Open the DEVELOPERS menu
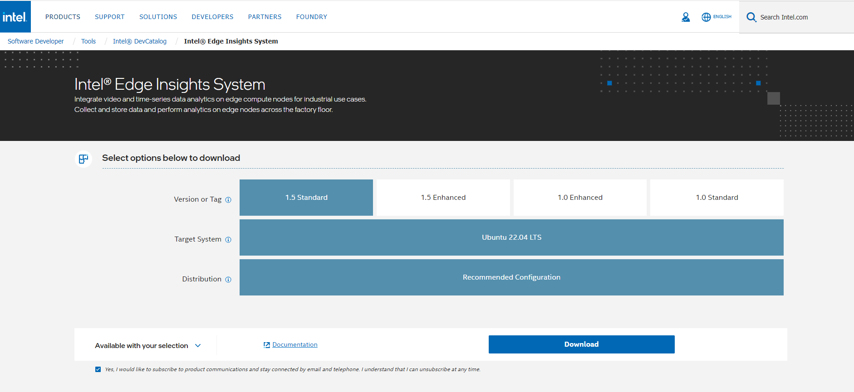This screenshot has width=854, height=392. click(x=213, y=17)
